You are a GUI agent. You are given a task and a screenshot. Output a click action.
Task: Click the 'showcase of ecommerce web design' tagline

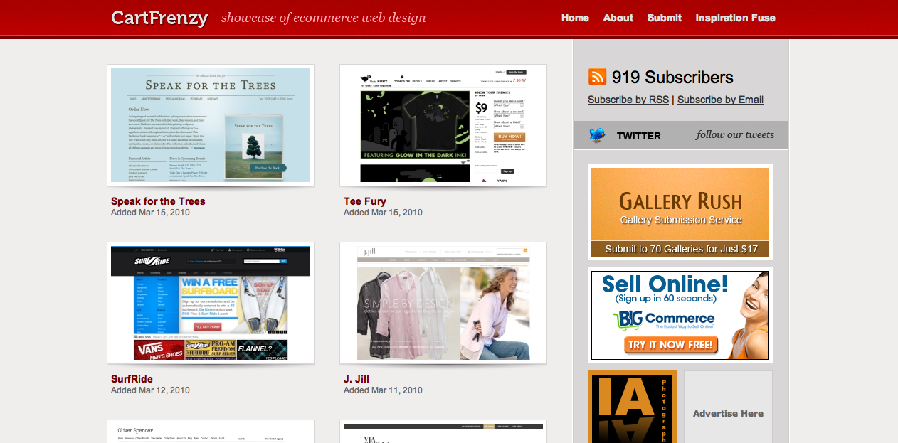[x=324, y=18]
